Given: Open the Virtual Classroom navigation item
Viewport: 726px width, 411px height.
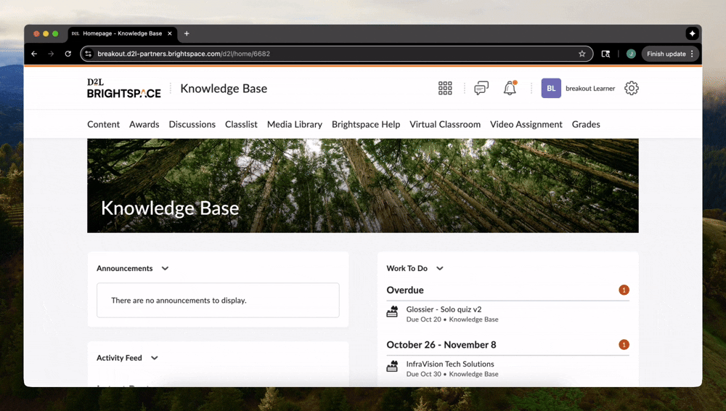Looking at the screenshot, I should click(445, 124).
